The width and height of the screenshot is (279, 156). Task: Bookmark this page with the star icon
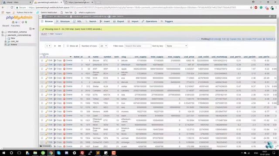[251, 8]
